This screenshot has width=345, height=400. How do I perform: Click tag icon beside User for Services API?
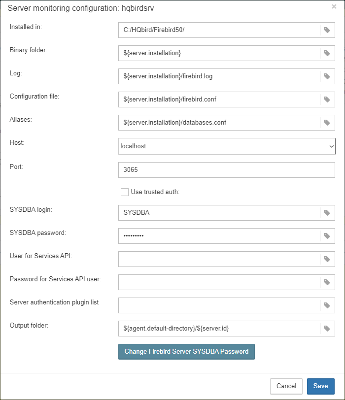(327, 259)
